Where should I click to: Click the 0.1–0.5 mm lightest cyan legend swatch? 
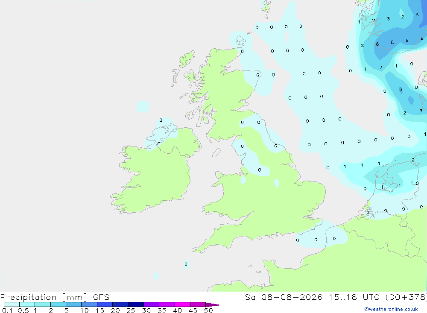point(12,304)
